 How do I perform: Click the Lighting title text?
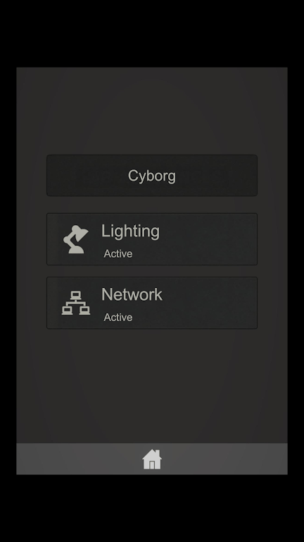pos(130,231)
